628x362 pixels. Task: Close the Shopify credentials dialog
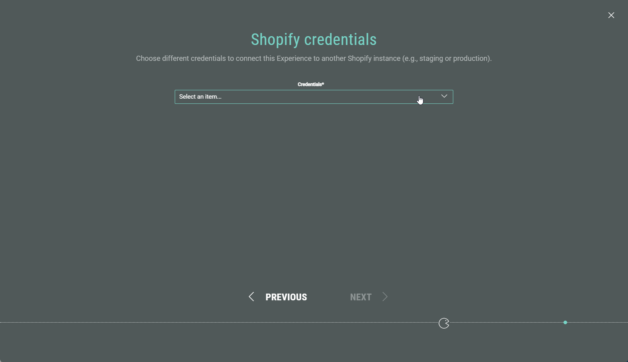click(x=611, y=15)
